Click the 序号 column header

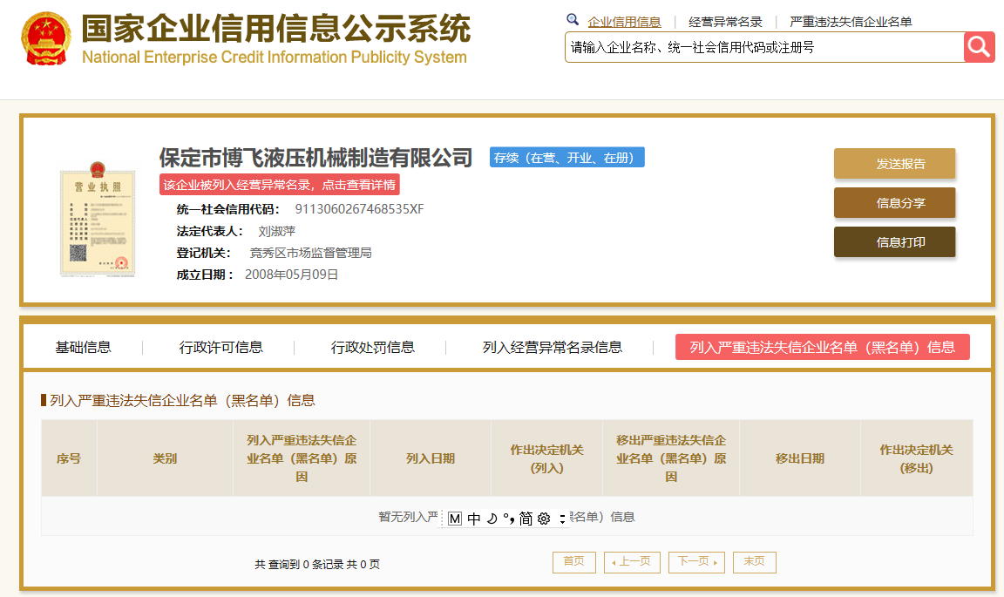click(69, 458)
